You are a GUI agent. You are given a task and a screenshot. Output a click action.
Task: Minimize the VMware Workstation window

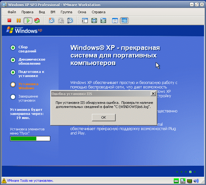tap(192, 5)
